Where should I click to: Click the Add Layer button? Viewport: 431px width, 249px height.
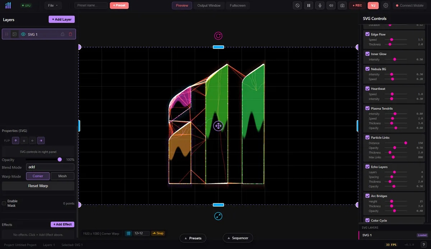click(x=62, y=19)
